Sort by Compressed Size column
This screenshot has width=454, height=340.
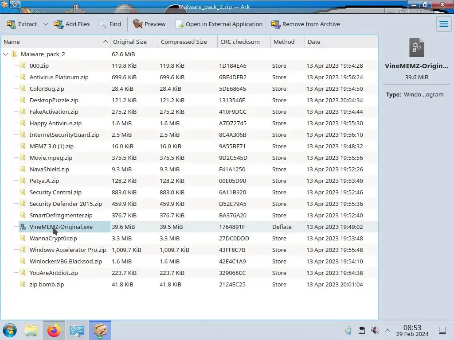[x=188, y=42]
